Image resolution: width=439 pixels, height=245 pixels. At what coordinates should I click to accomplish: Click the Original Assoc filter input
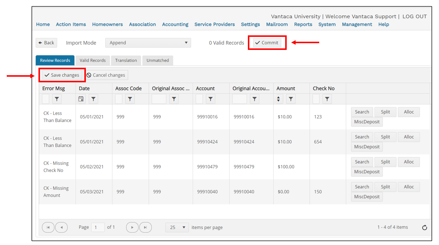[159, 99]
